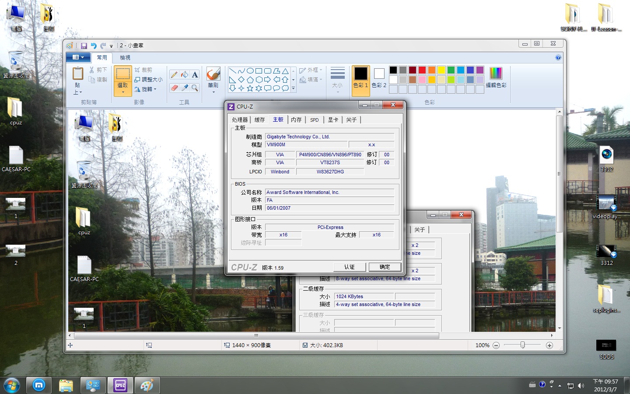Click the Redo arrow in Paint's title bar
Image resolution: width=630 pixels, height=394 pixels.
(x=103, y=46)
